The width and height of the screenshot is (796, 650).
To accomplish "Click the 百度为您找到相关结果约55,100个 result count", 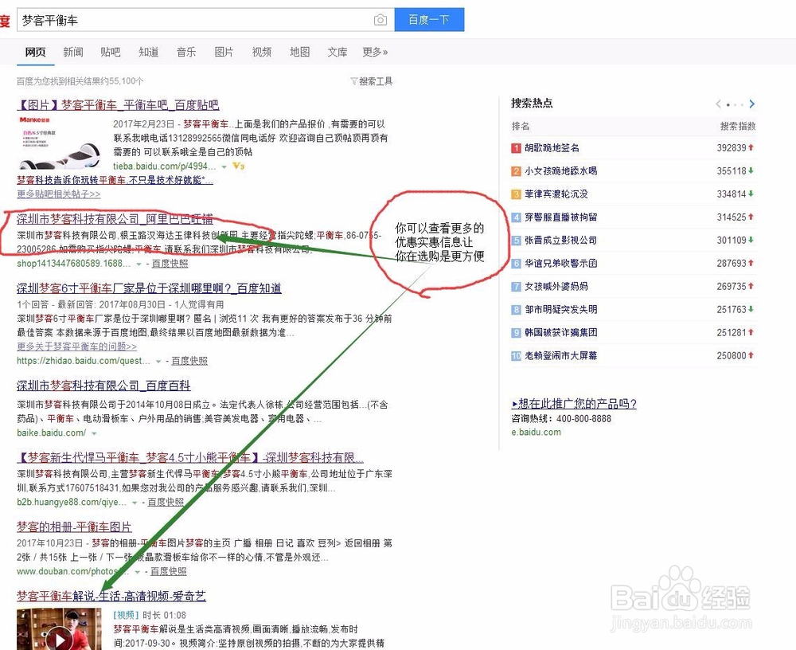I will click(80, 81).
